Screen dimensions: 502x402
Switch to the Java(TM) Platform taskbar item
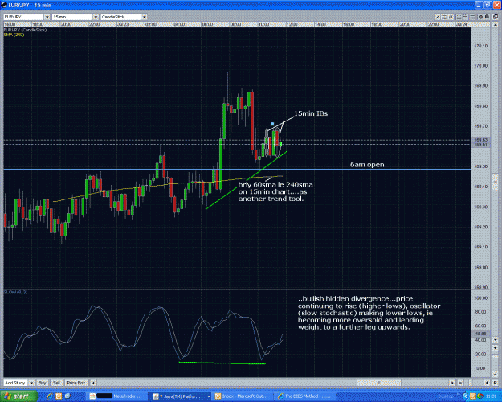click(178, 396)
